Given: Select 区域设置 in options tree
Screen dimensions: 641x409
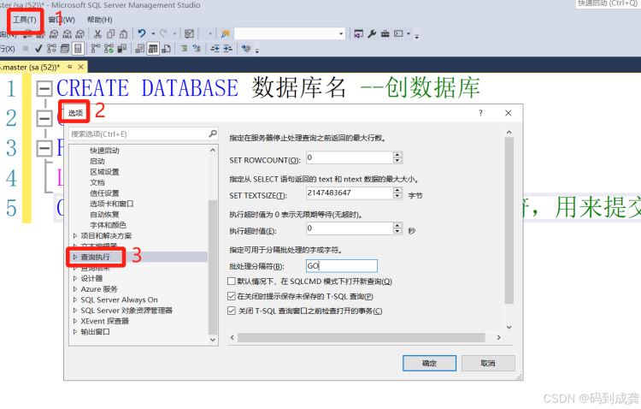Looking at the screenshot, I should pos(104,172).
